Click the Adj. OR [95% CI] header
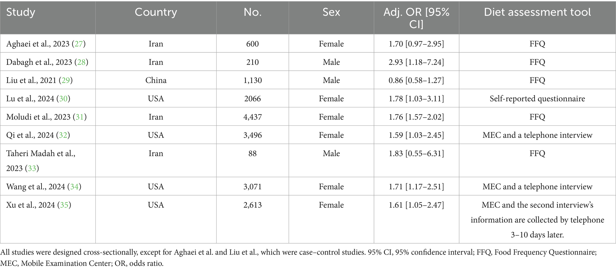Viewport: 616px width, 270px height. coord(416,18)
